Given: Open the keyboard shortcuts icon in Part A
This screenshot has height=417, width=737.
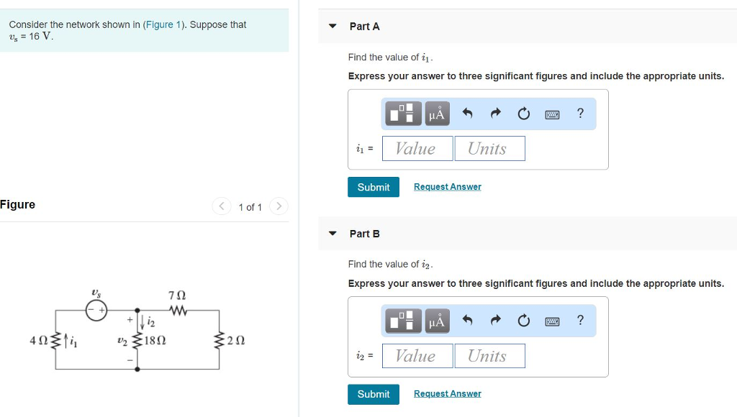Looking at the screenshot, I should click(x=551, y=113).
